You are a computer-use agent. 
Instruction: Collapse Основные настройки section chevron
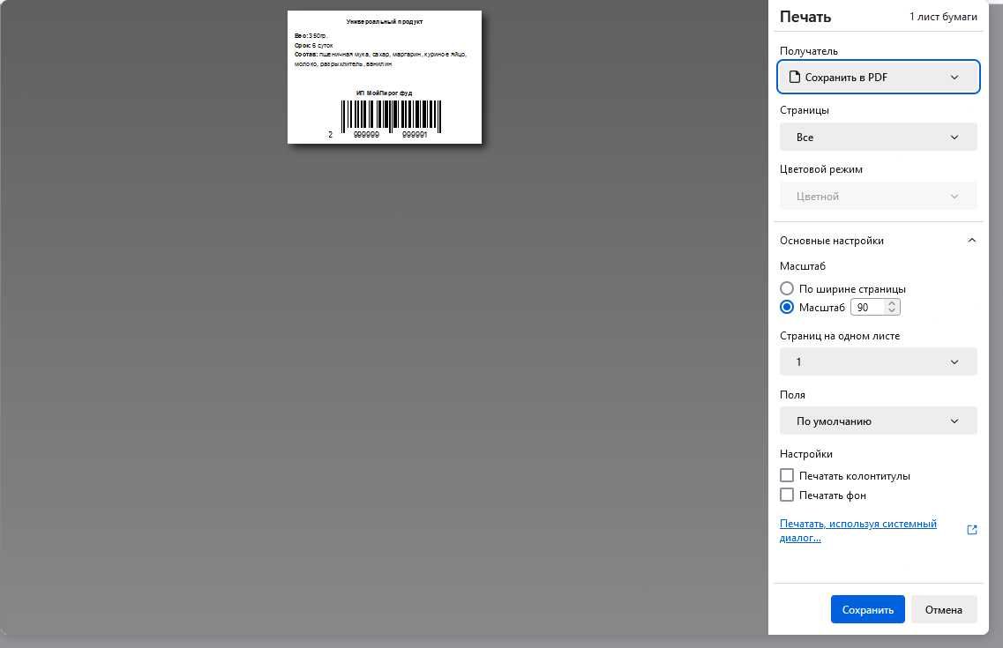[971, 241]
